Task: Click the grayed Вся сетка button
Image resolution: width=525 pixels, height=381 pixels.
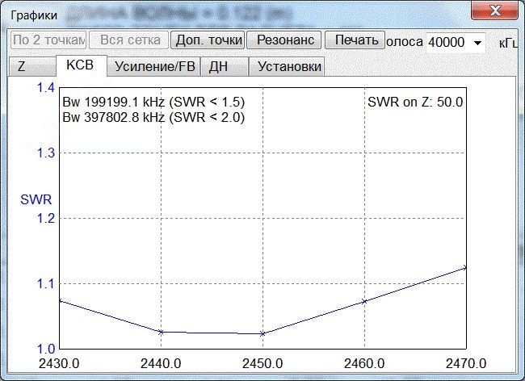Action: tap(129, 40)
